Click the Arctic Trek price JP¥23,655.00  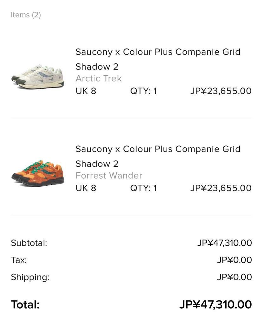(x=221, y=91)
